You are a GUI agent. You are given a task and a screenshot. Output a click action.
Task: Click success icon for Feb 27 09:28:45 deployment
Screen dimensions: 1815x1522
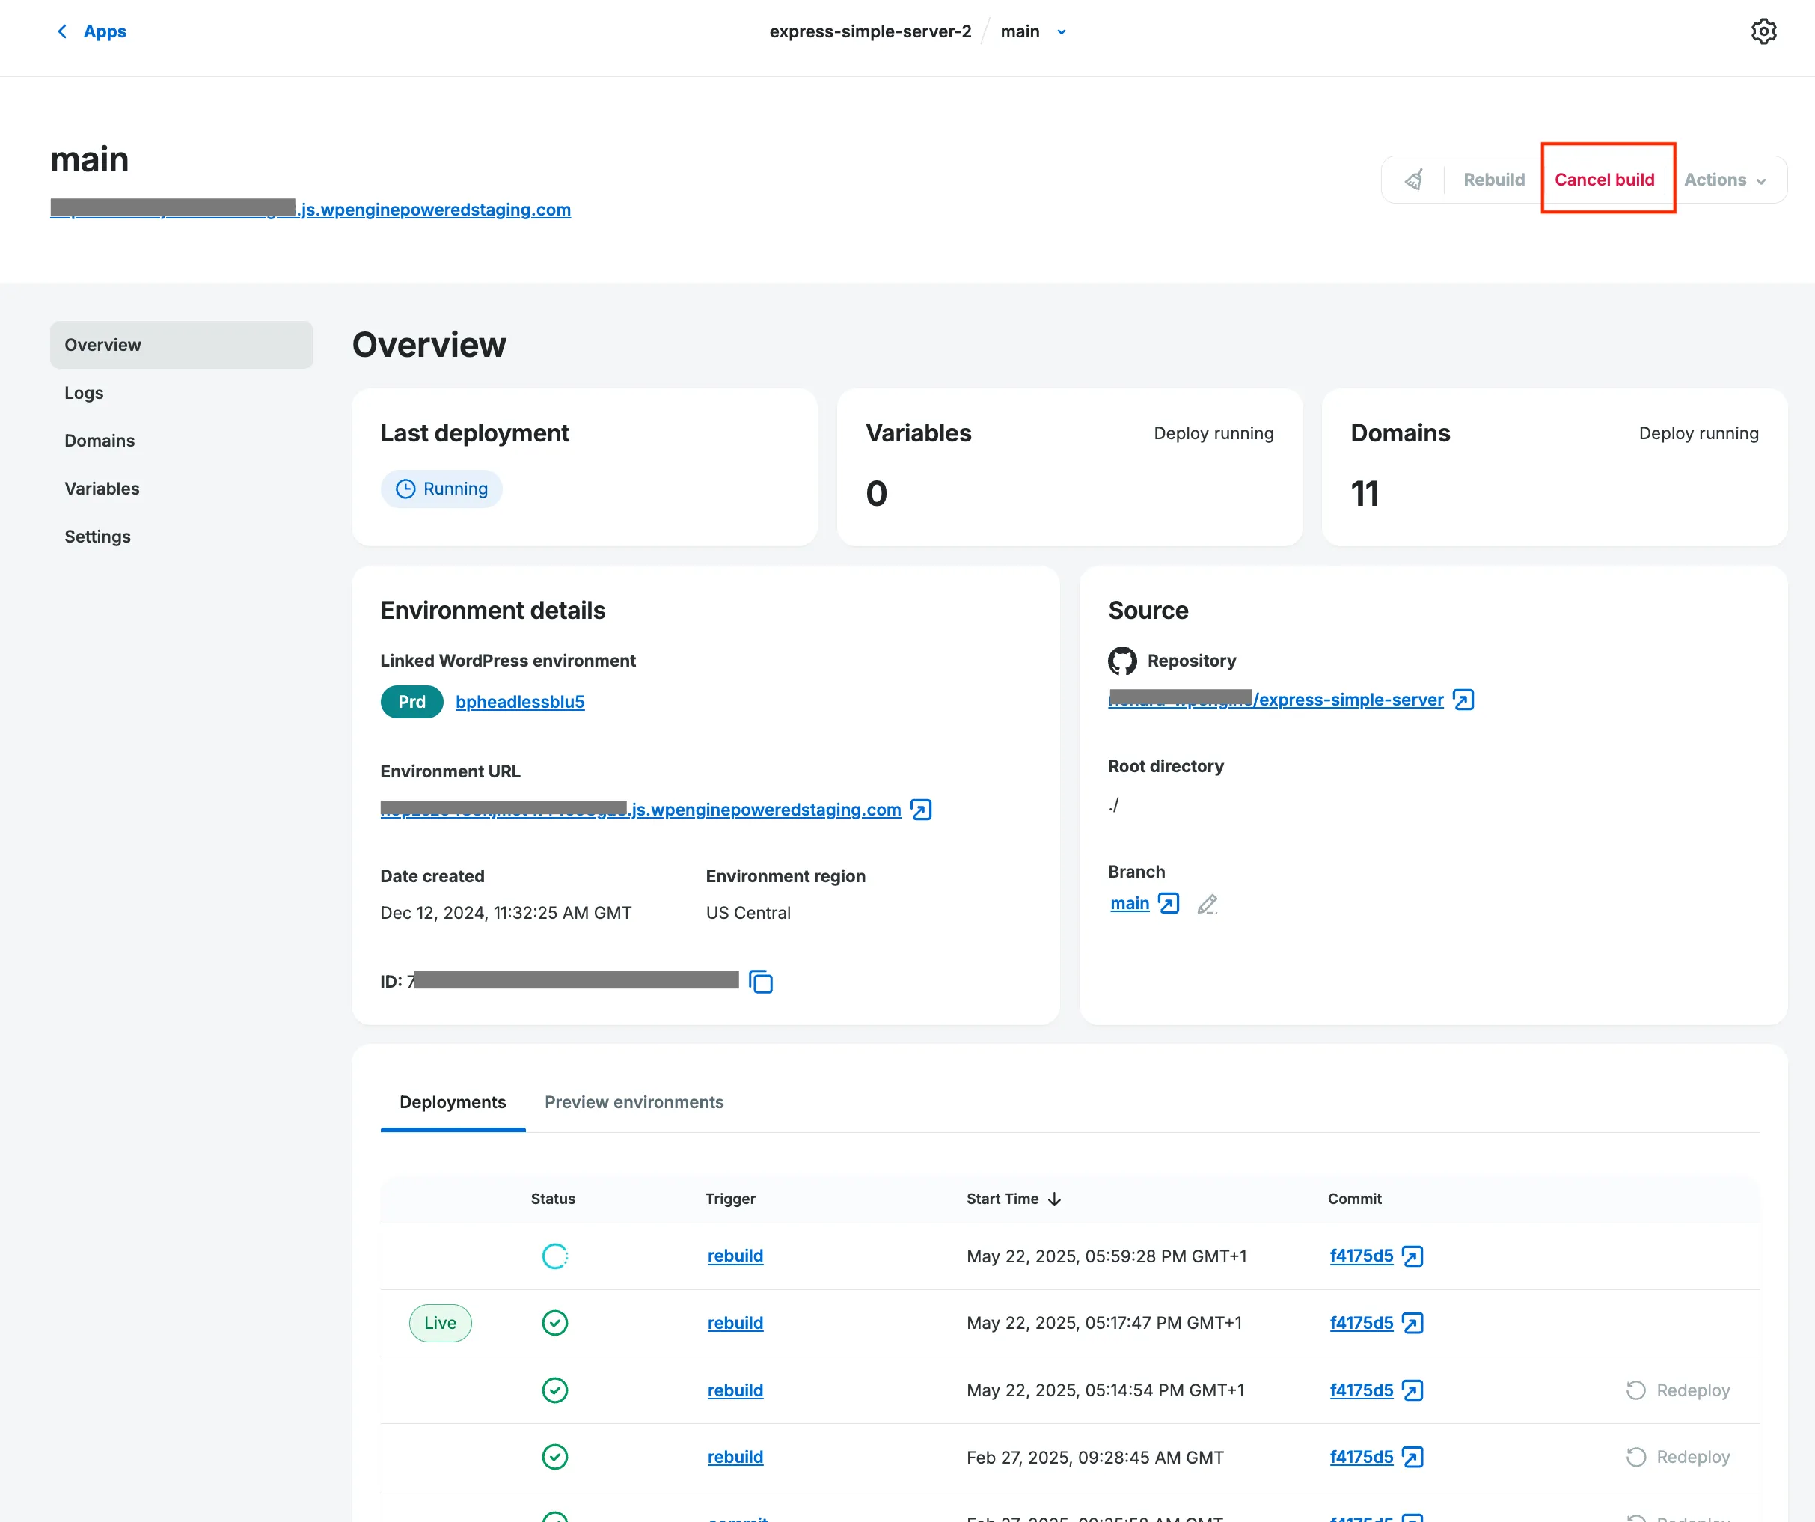tap(555, 1457)
